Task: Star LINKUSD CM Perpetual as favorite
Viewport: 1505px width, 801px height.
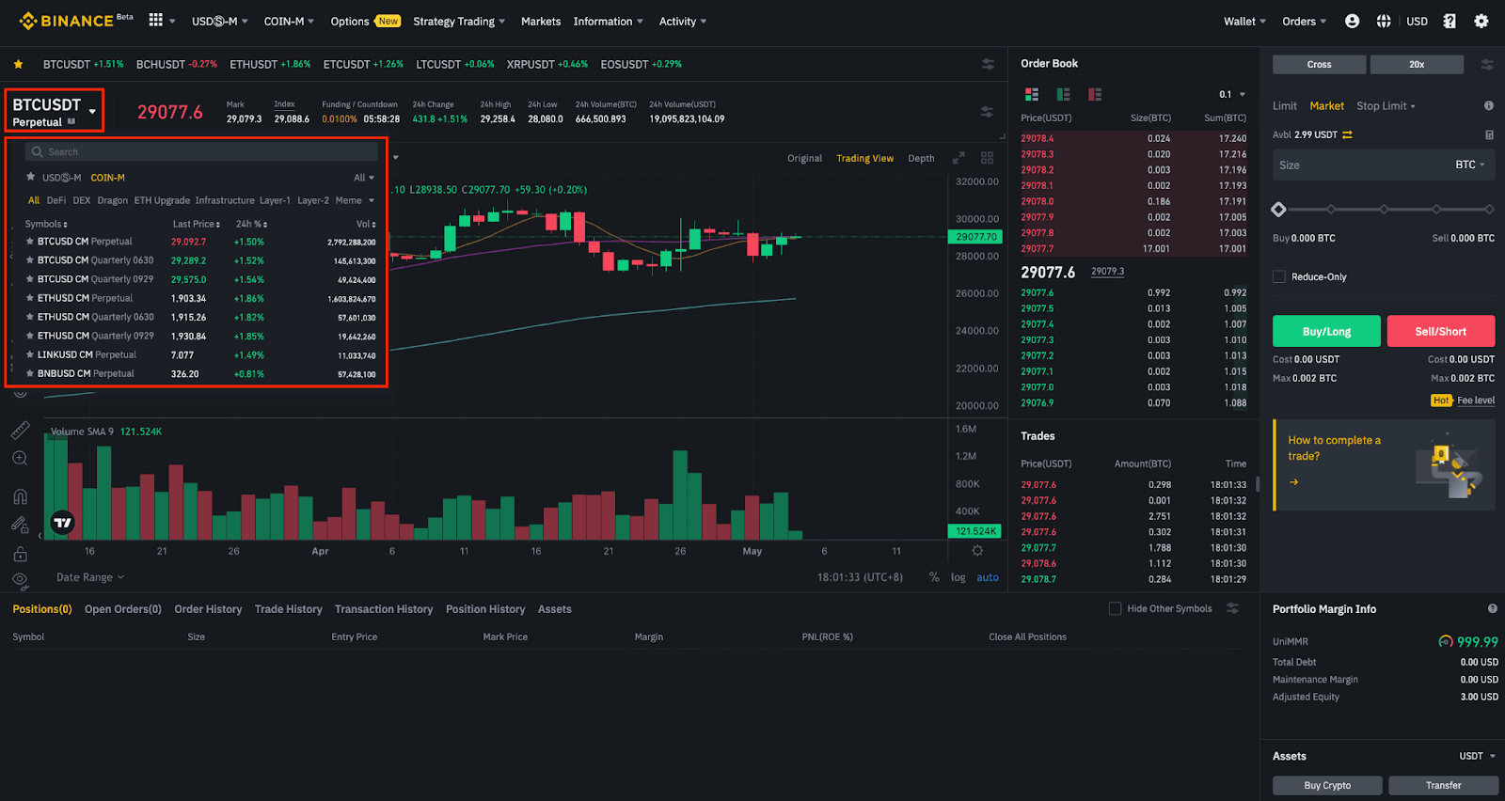Action: (x=30, y=354)
